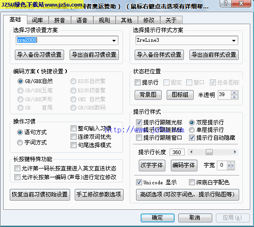Switch to the 词库 tab

click(x=38, y=20)
